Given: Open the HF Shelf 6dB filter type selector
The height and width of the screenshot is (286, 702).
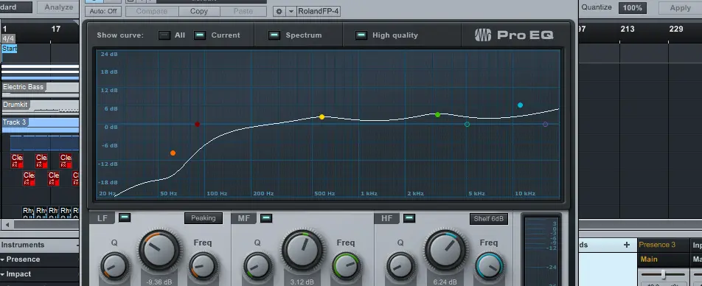Looking at the screenshot, I should tap(489, 219).
